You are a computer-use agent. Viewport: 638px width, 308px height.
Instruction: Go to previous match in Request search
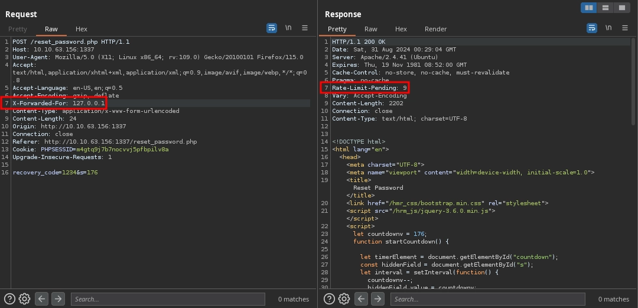[41, 299]
